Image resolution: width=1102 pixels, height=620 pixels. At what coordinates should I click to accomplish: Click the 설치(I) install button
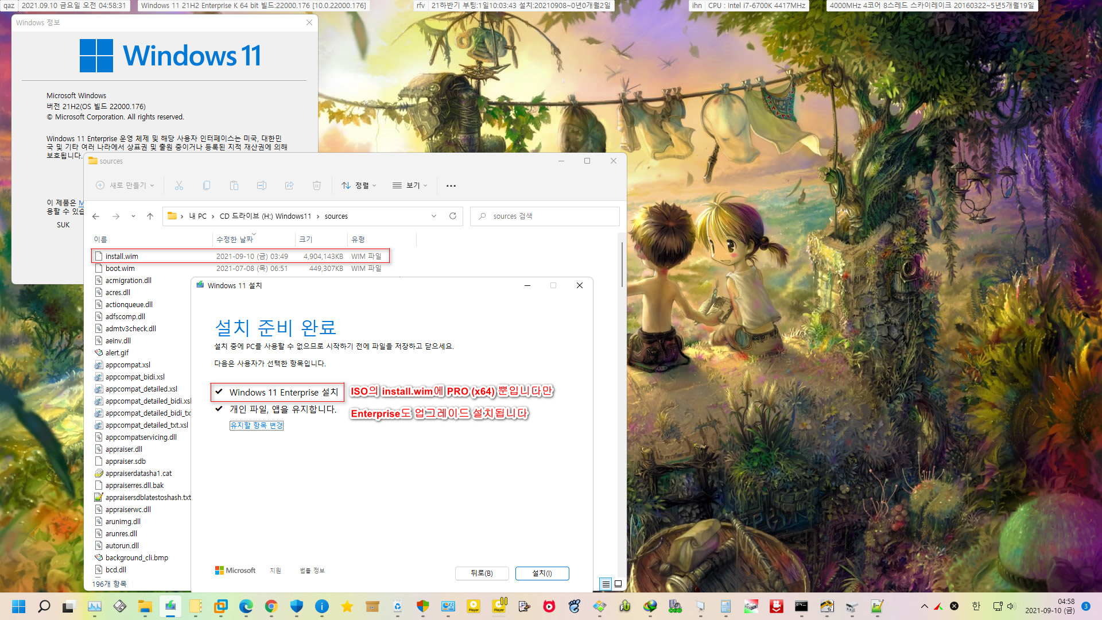(x=542, y=573)
